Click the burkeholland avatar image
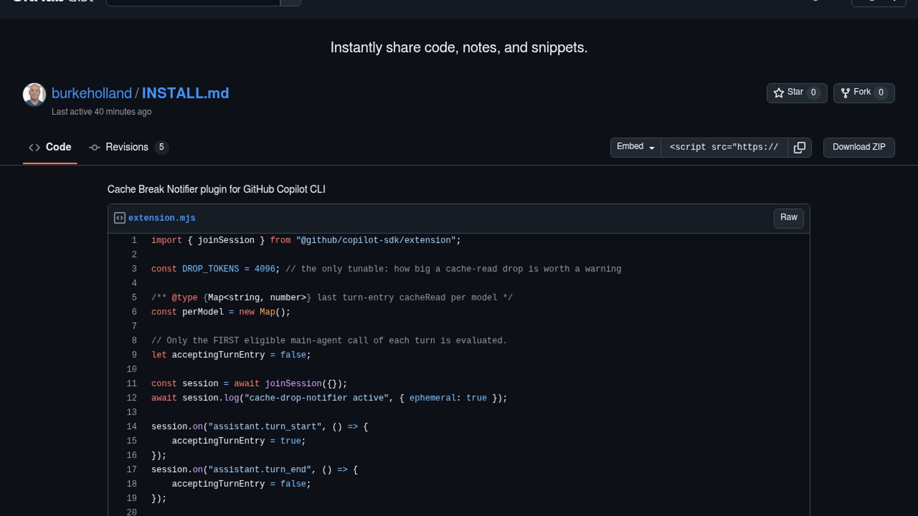Screen dimensions: 918x516 (34, 95)
